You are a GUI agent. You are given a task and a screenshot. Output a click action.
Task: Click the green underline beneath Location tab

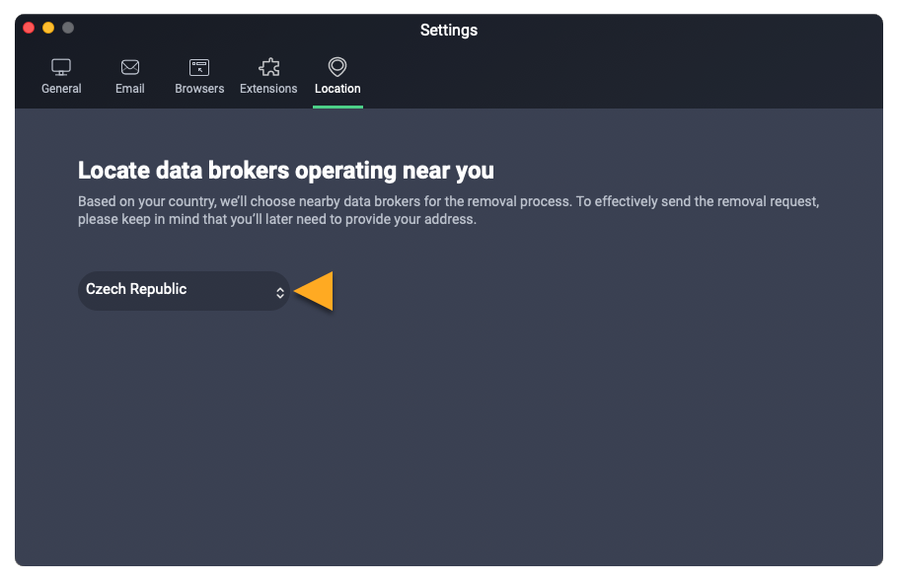click(x=337, y=106)
